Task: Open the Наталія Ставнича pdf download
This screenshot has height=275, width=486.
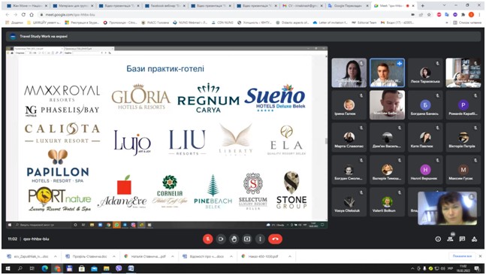Action: tap(144, 256)
